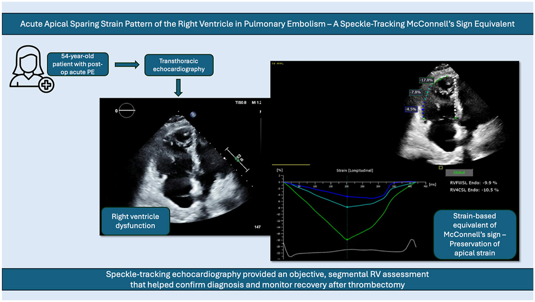
Task: Click the small yellow square marker
Action: [441, 168]
